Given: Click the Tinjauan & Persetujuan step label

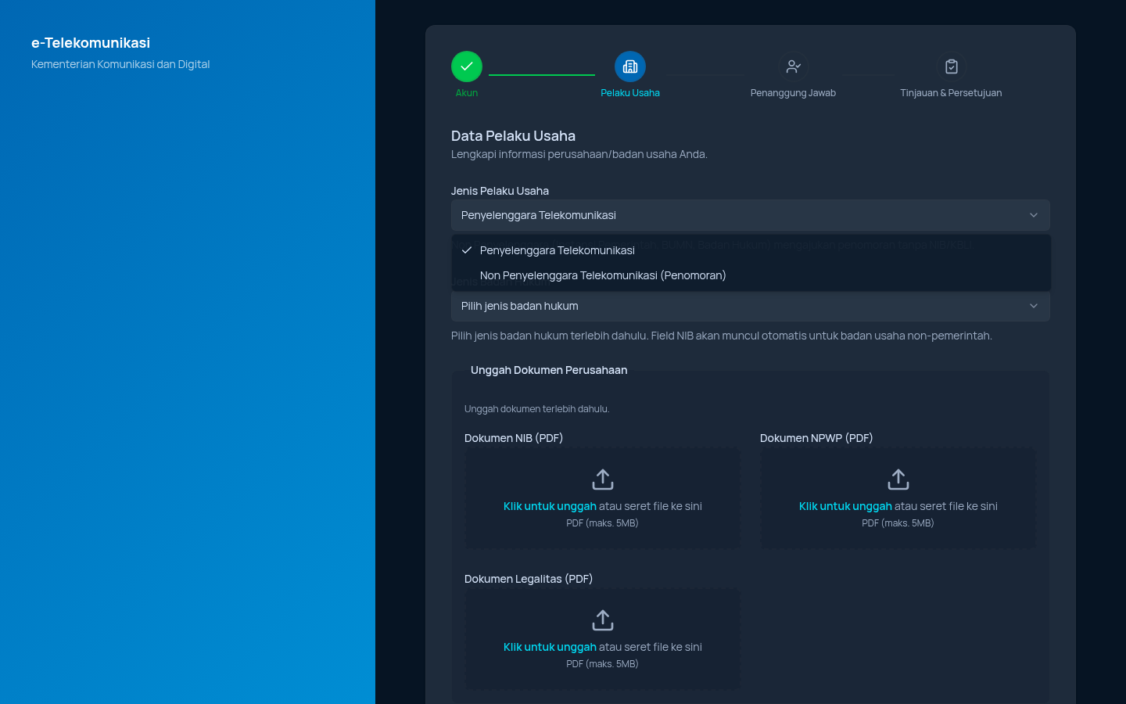Looking at the screenshot, I should click(951, 93).
